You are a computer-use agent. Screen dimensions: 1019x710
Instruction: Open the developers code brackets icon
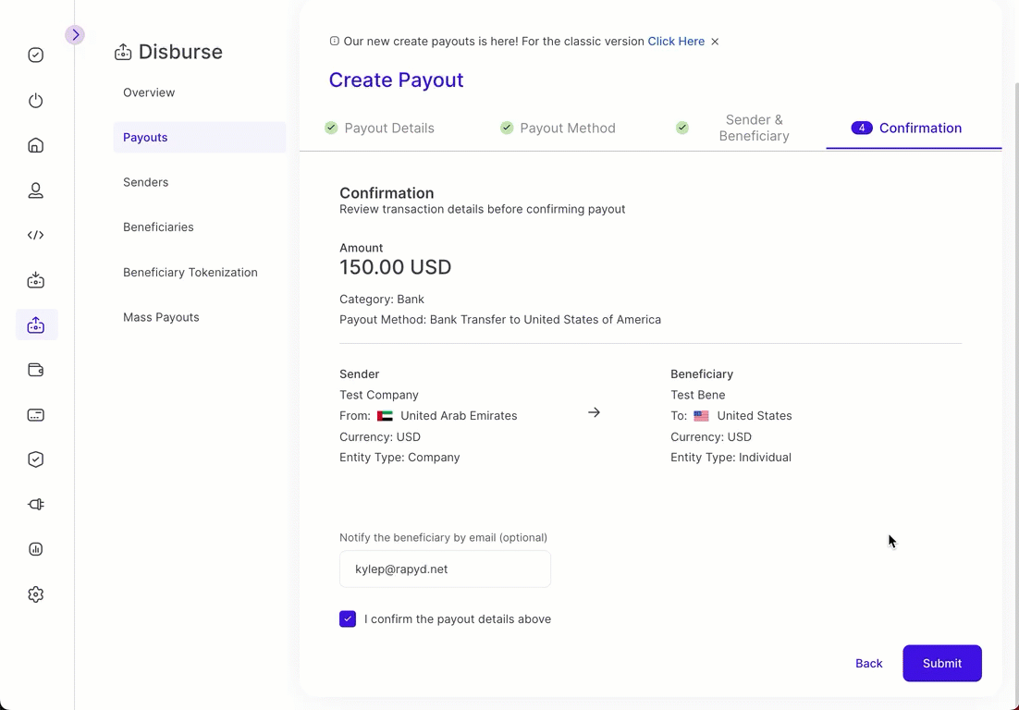pos(36,235)
